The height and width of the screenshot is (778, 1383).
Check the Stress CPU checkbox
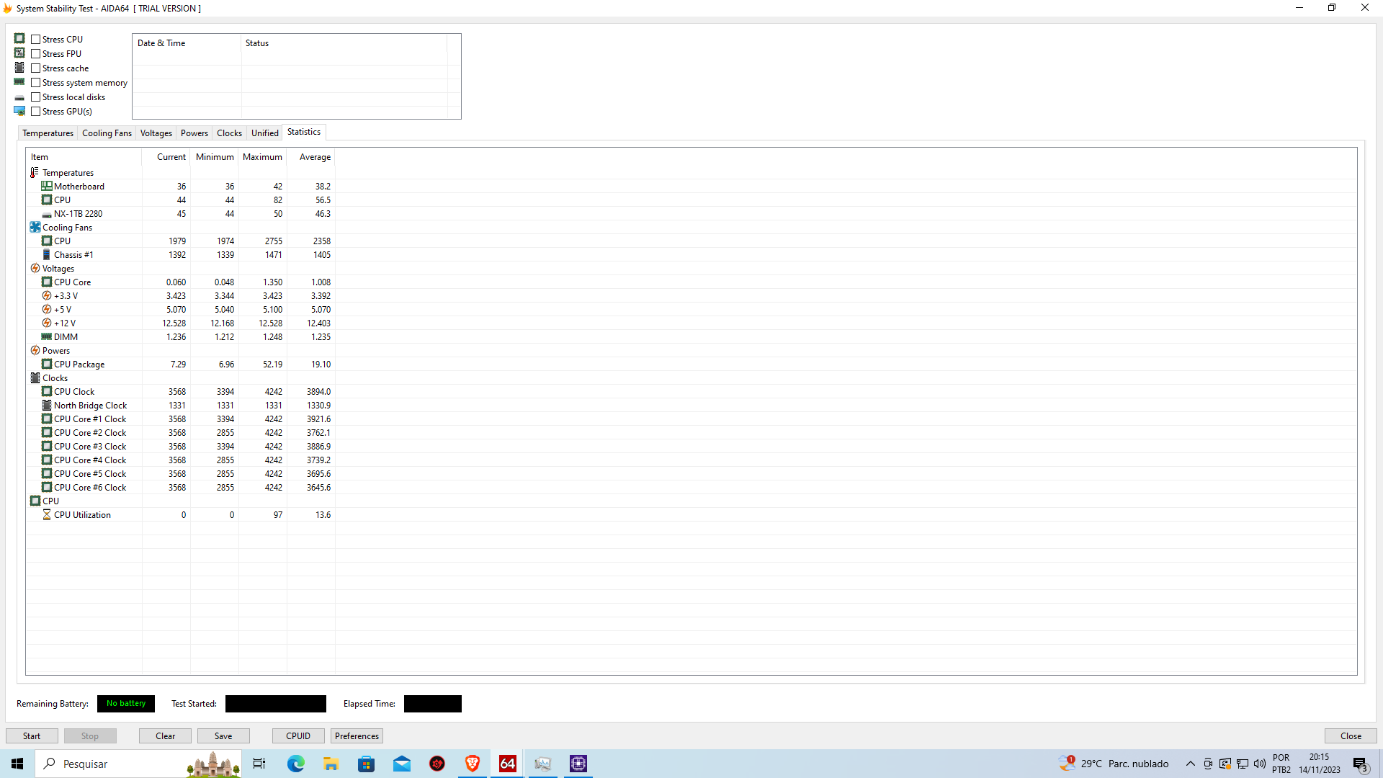point(35,40)
